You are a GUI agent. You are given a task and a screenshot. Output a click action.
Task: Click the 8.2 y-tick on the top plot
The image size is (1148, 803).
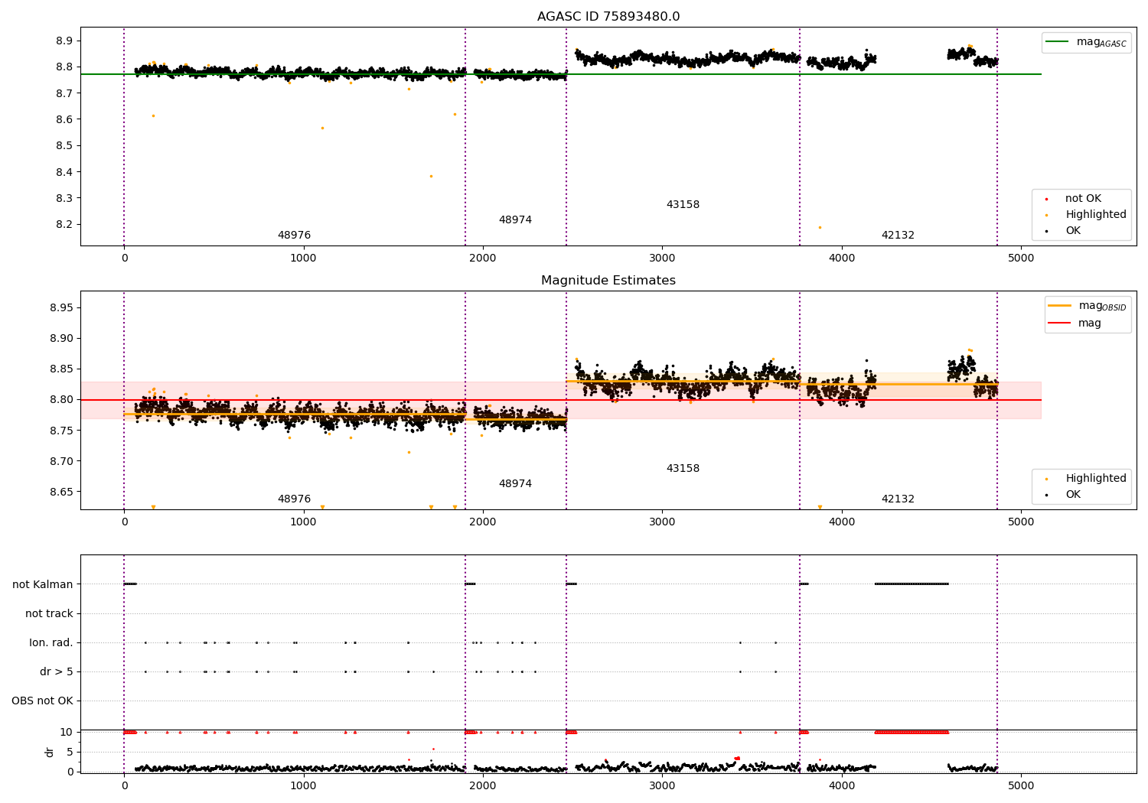[x=64, y=225]
